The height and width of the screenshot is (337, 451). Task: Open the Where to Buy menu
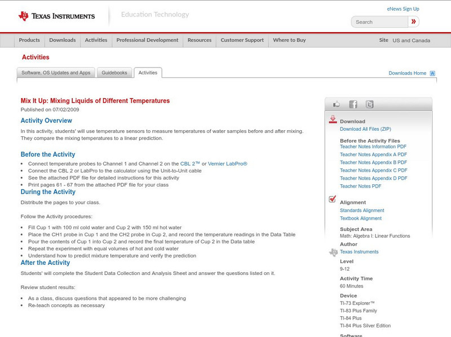pos(289,40)
